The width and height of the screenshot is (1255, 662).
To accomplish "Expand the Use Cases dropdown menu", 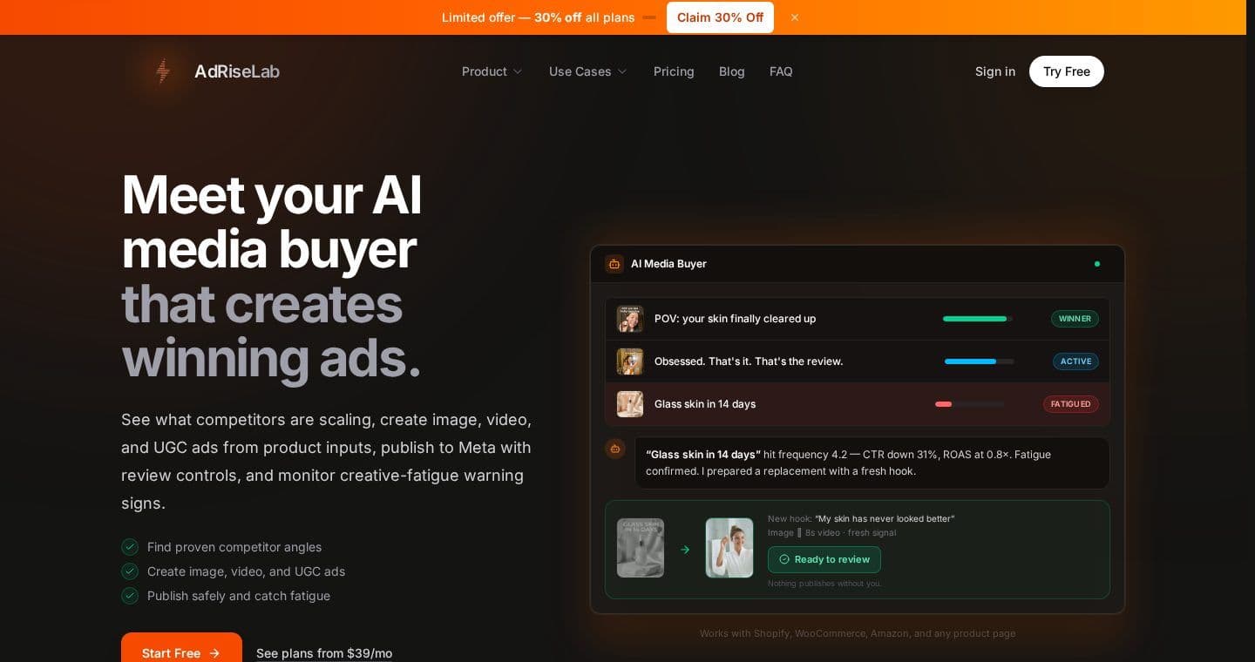I will pos(588,71).
